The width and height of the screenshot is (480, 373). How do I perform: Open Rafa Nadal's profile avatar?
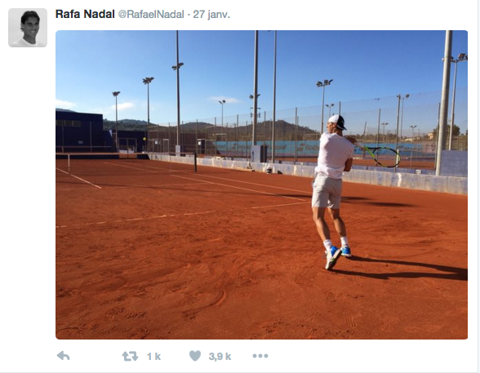pyautogui.click(x=28, y=28)
